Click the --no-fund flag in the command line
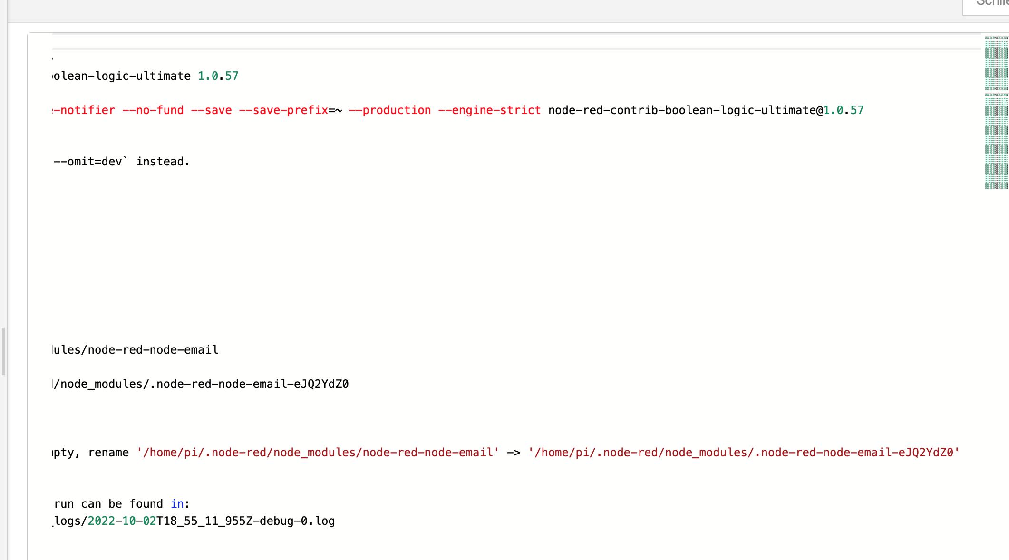The height and width of the screenshot is (560, 1009). pyautogui.click(x=153, y=110)
